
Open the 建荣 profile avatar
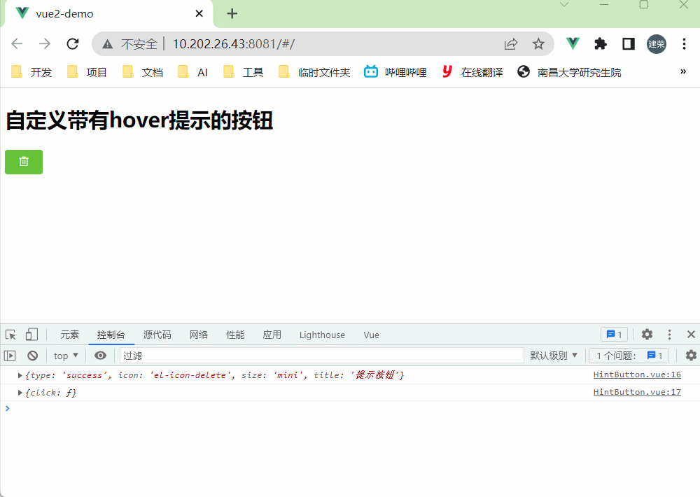pos(657,43)
